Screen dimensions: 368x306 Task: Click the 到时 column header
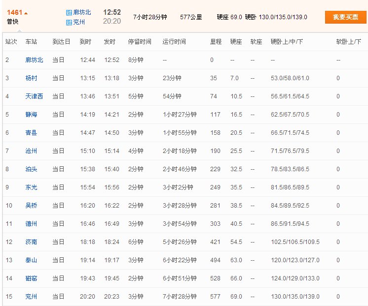pos(85,42)
